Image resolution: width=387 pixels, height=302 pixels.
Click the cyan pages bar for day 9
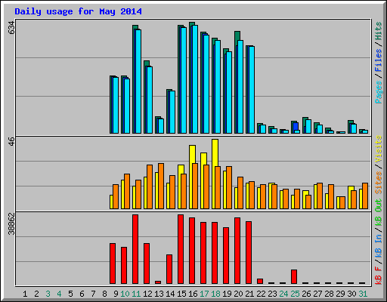(116, 105)
